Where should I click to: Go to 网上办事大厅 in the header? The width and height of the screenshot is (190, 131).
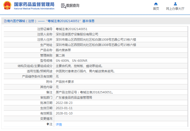(175, 9)
